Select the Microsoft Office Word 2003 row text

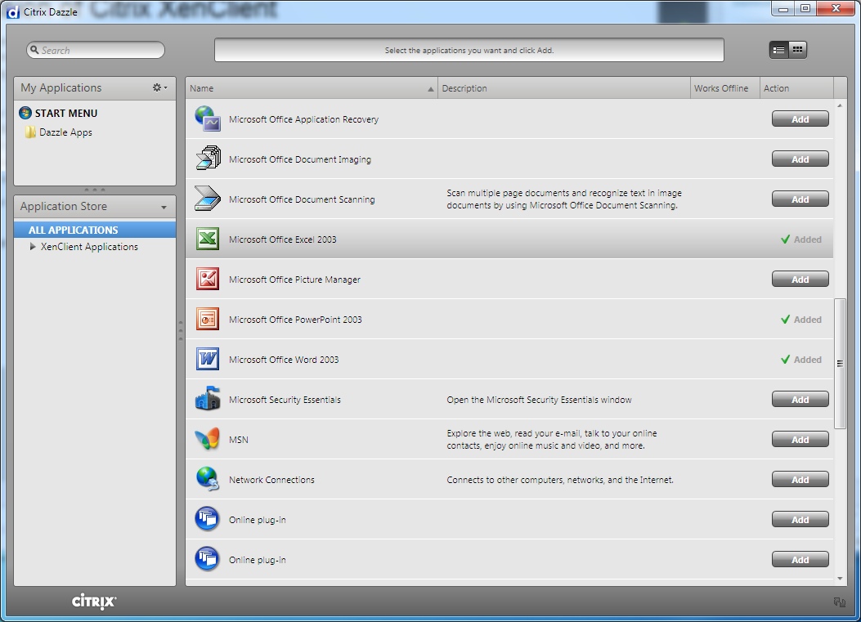[x=284, y=360]
